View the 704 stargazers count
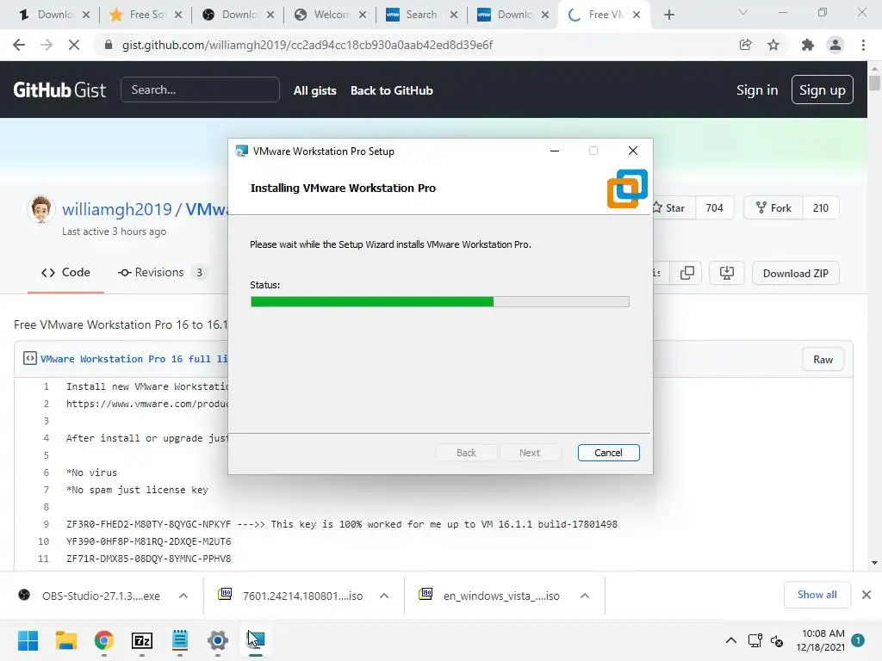The image size is (882, 661). tap(714, 208)
